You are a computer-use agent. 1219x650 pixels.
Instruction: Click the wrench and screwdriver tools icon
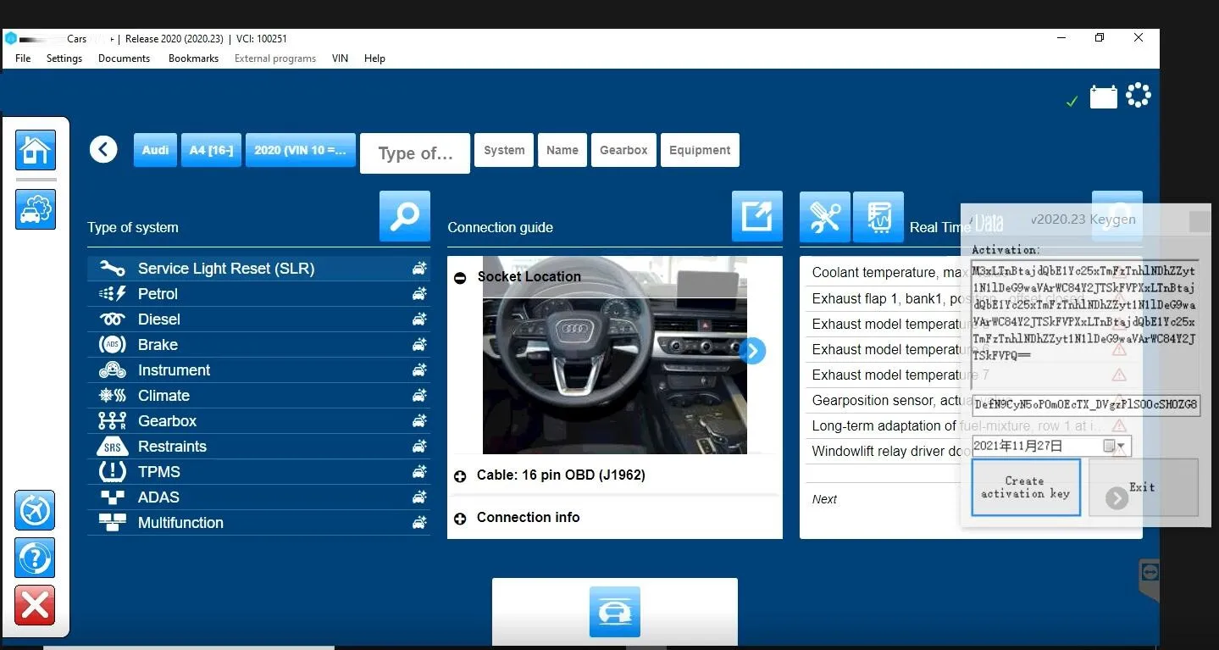tap(824, 217)
